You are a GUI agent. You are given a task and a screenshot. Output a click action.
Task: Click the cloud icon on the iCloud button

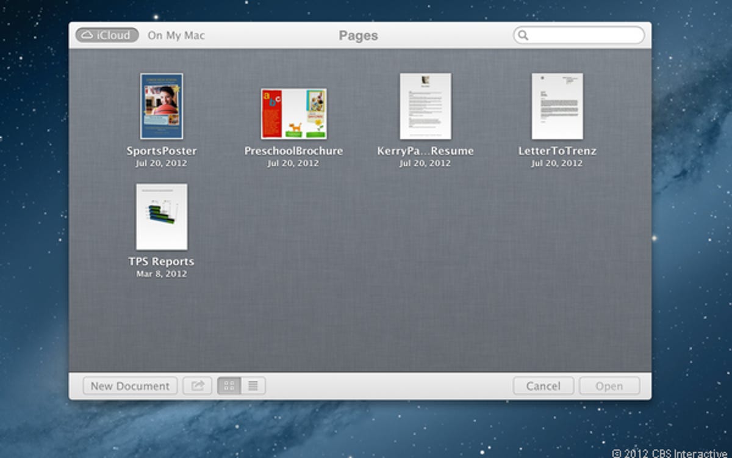tap(88, 35)
